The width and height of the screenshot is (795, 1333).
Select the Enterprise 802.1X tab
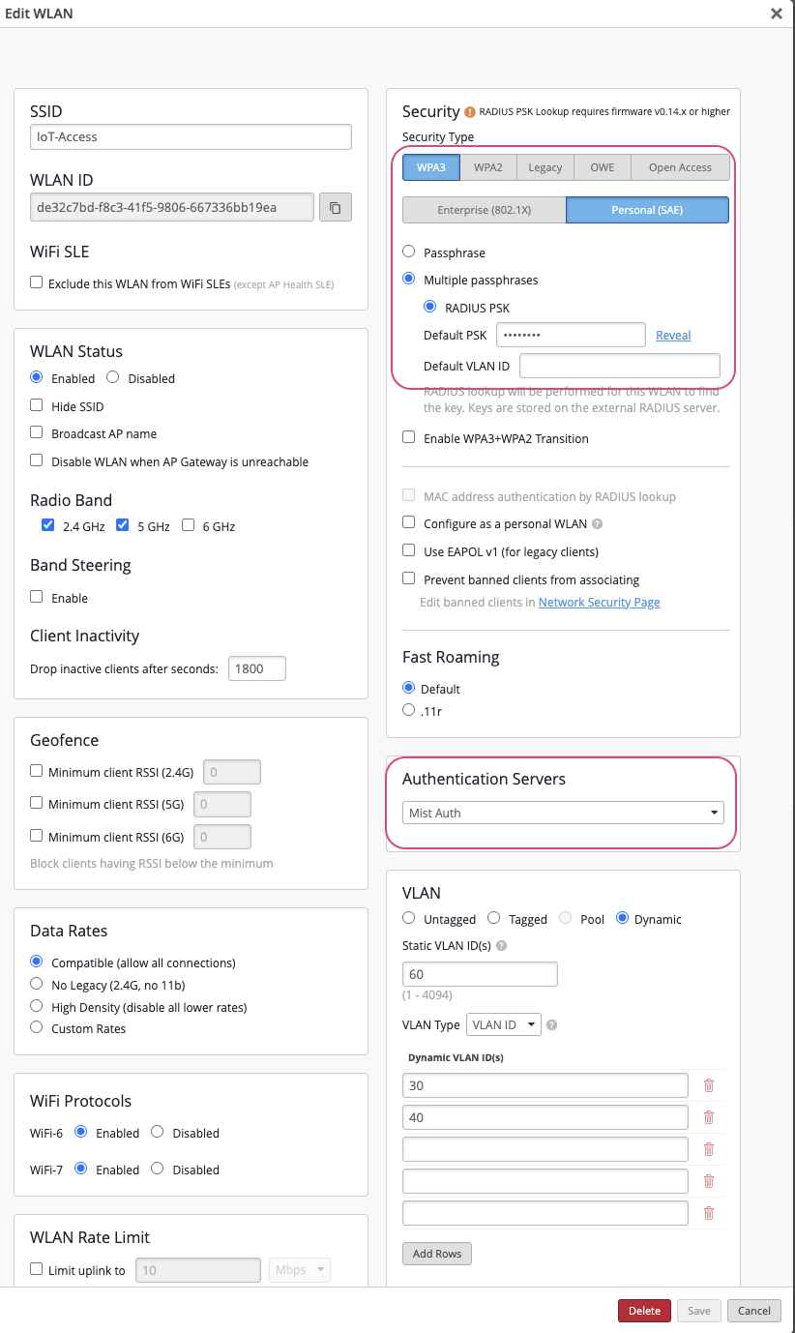pyautogui.click(x=484, y=209)
